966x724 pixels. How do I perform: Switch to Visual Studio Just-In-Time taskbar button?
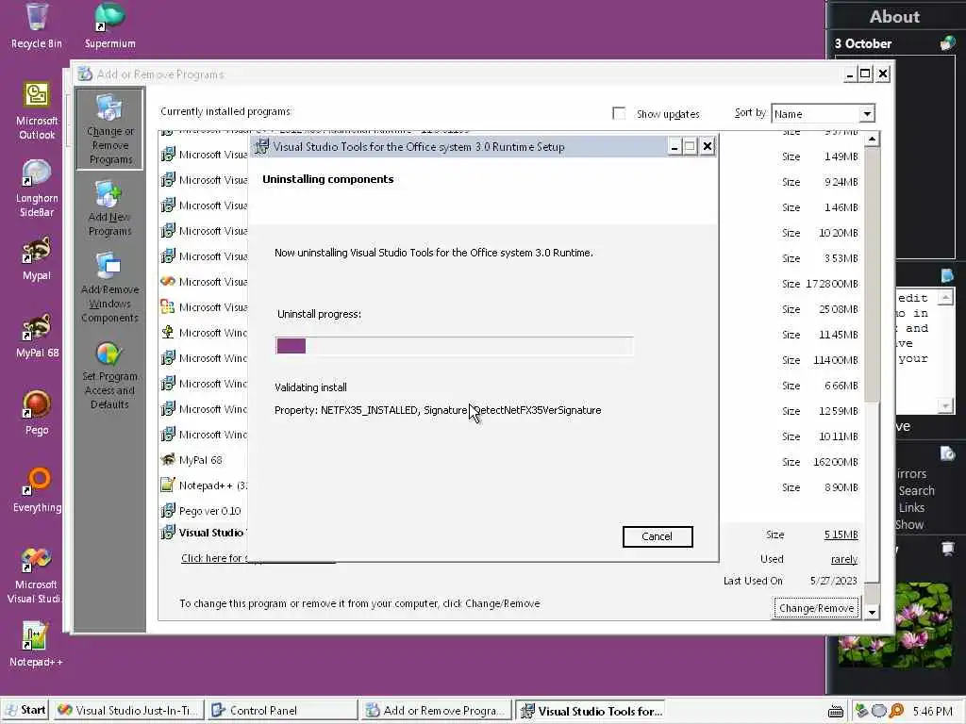point(127,711)
